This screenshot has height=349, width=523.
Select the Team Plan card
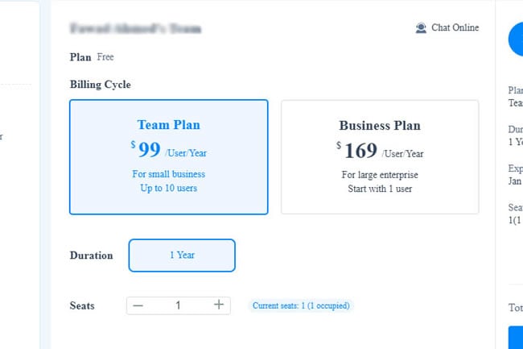click(x=168, y=156)
